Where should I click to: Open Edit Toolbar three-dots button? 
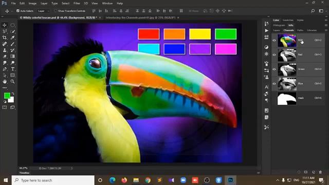5,88
